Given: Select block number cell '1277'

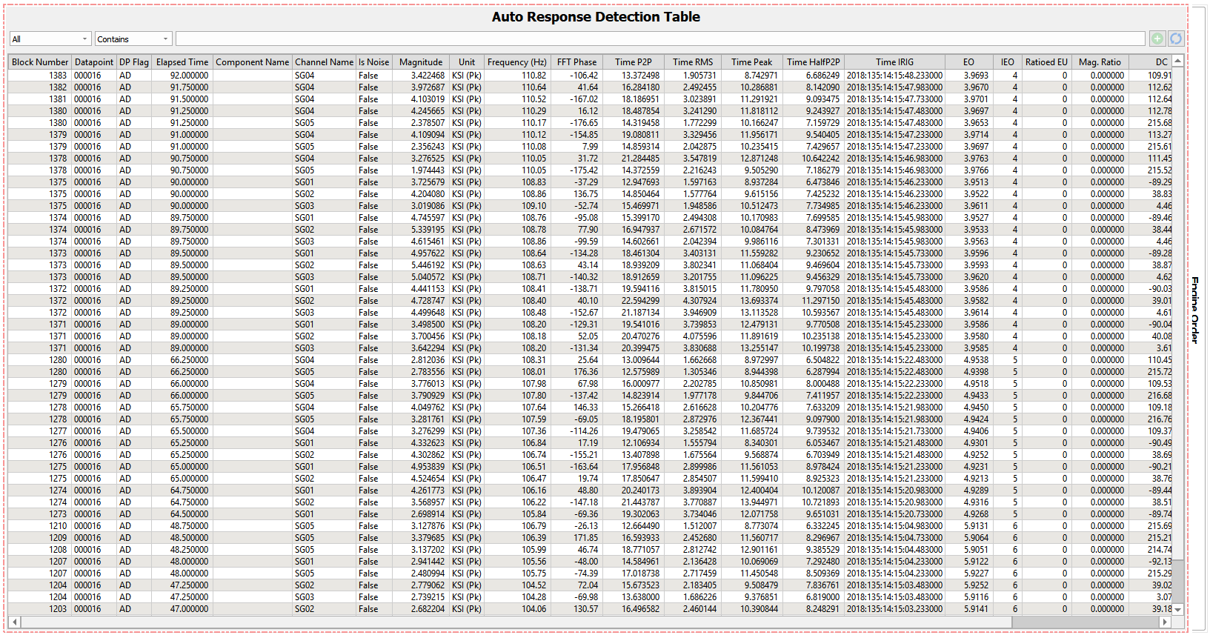Looking at the screenshot, I should pyautogui.click(x=40, y=431).
